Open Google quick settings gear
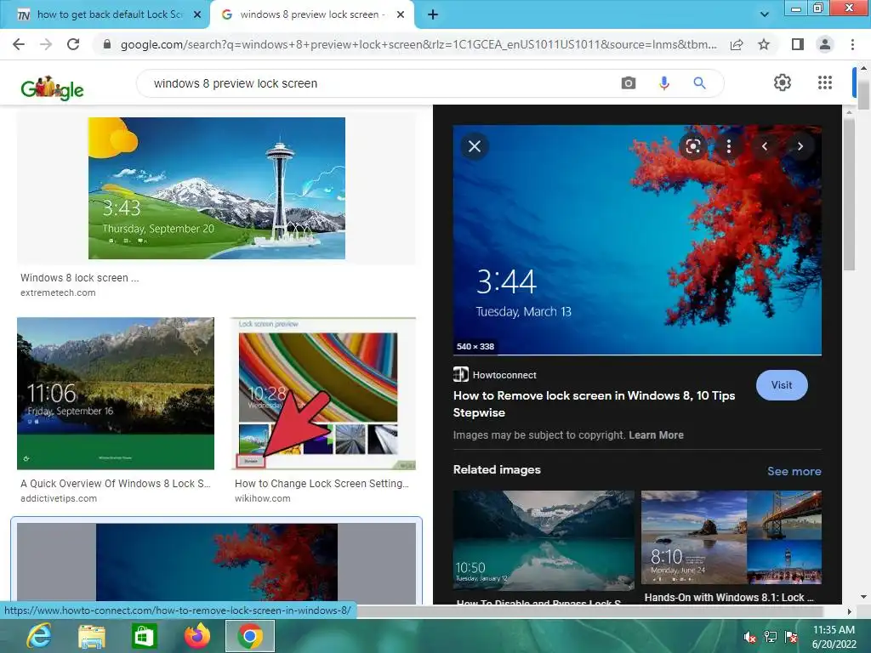 click(783, 82)
